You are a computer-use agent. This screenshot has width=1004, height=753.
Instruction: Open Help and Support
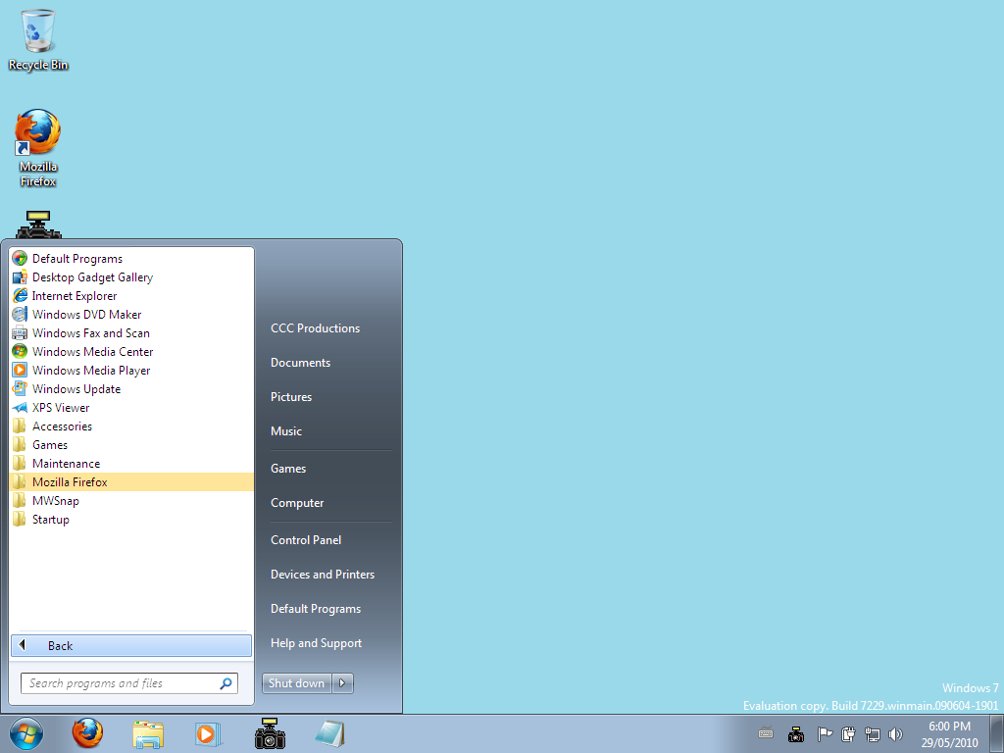[x=316, y=643]
